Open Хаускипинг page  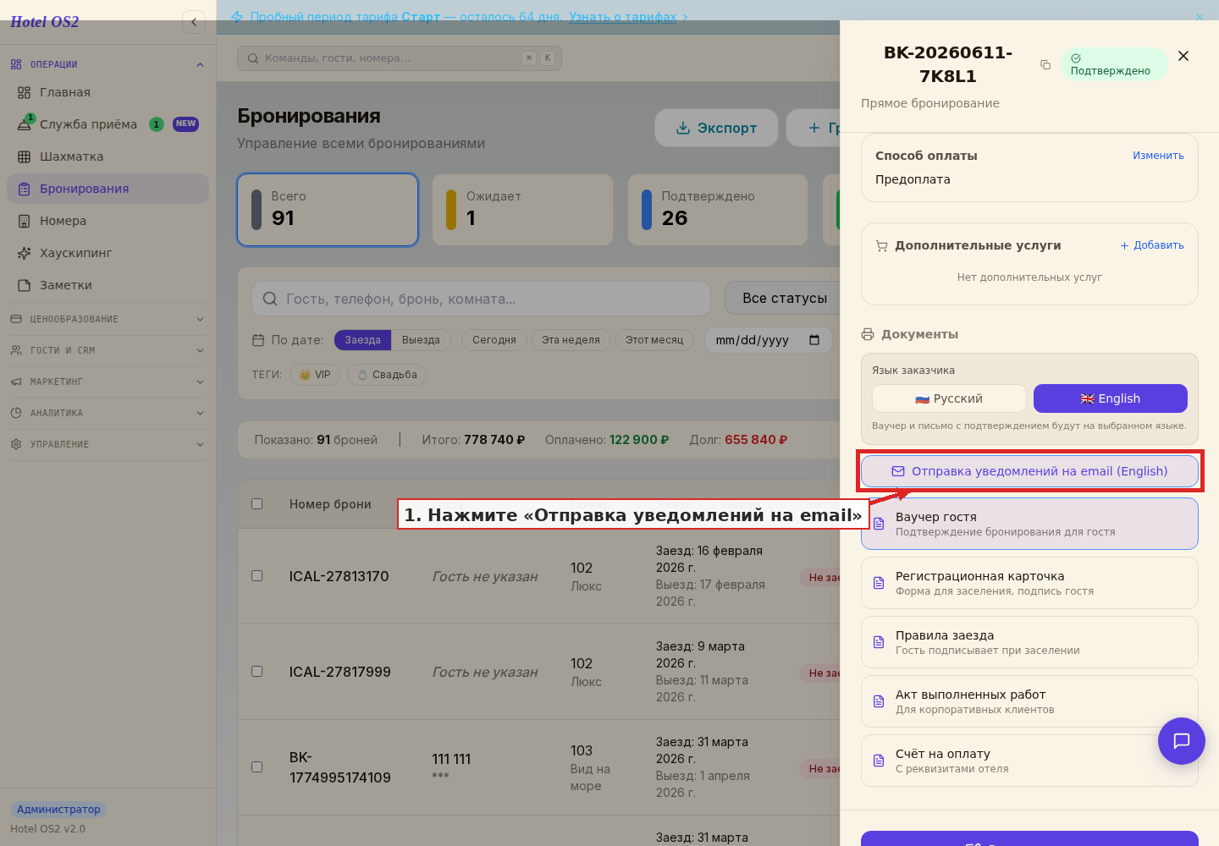point(108,253)
